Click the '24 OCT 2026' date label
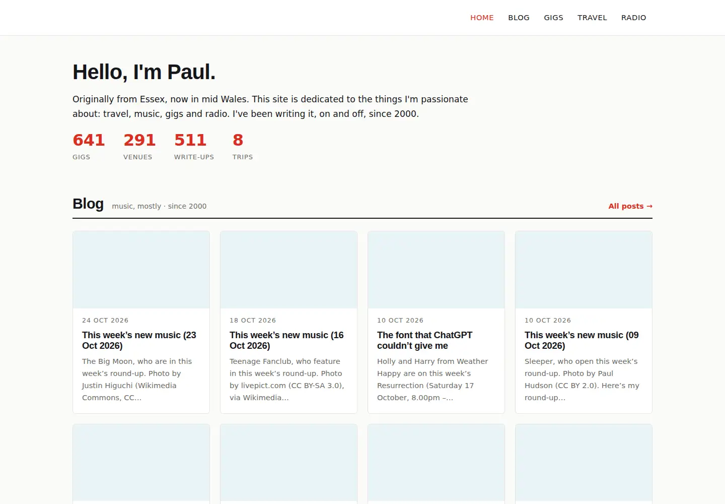Viewport: 725px width, 504px height. point(105,320)
